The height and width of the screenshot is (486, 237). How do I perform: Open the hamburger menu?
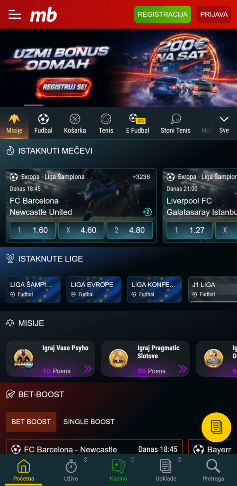click(x=15, y=15)
